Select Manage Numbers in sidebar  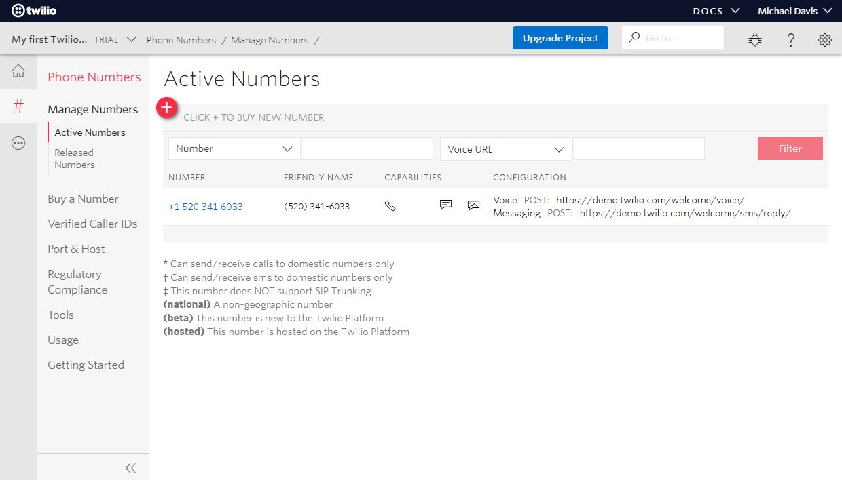[93, 109]
